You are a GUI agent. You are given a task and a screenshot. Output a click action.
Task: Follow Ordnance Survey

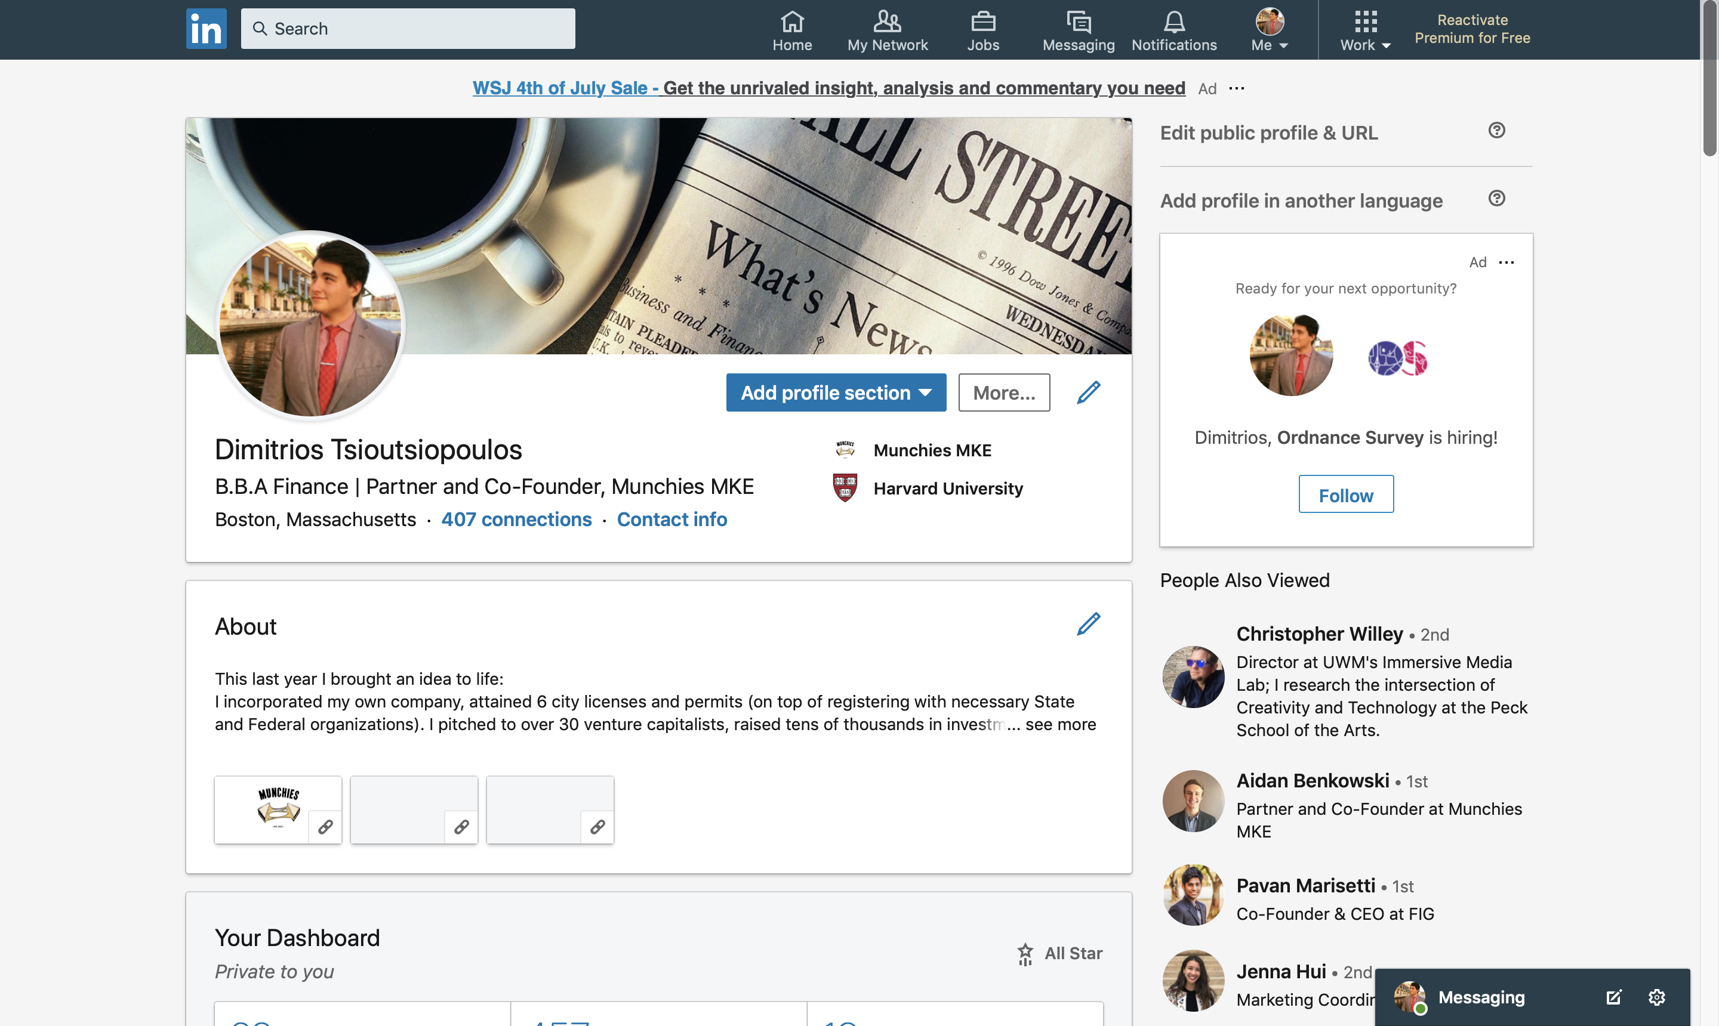pyautogui.click(x=1345, y=495)
